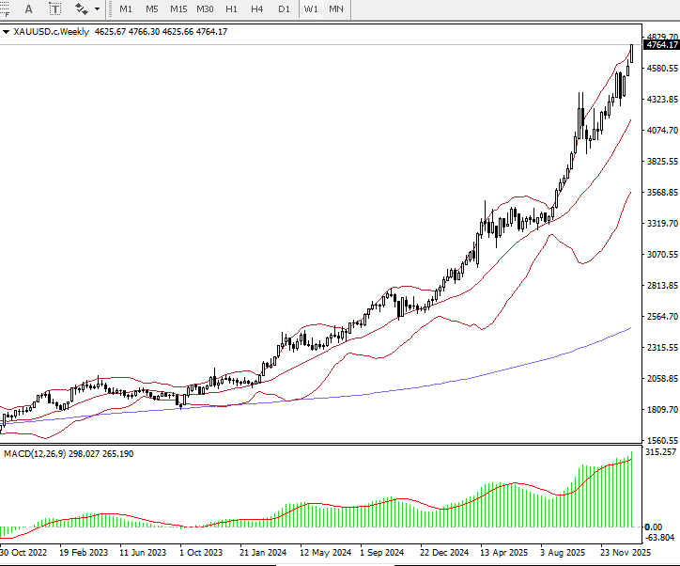Click the 2058.85 price axis label
Viewport: 680px width, 566px height.
[662, 379]
